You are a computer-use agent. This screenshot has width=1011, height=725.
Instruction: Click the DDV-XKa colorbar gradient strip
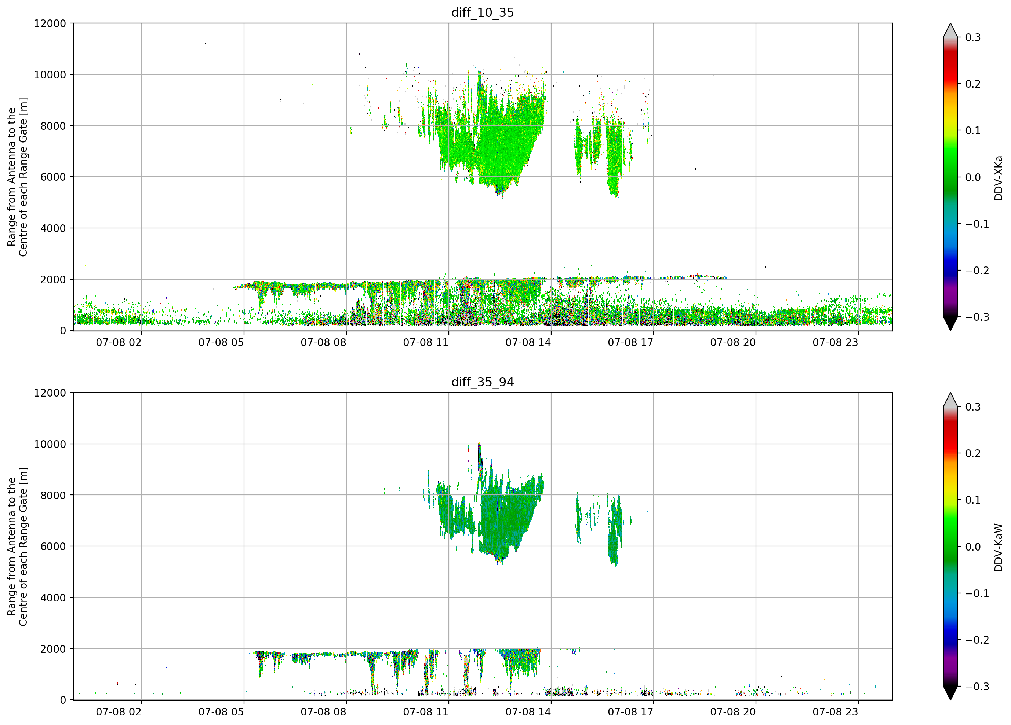pyautogui.click(x=950, y=177)
